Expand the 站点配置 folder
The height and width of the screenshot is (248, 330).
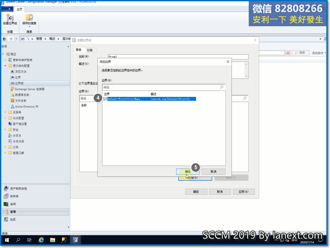5,118
